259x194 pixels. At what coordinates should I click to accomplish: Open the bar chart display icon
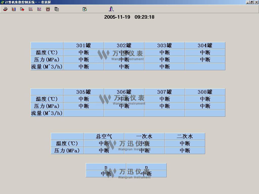pyautogui.click(x=14, y=9)
